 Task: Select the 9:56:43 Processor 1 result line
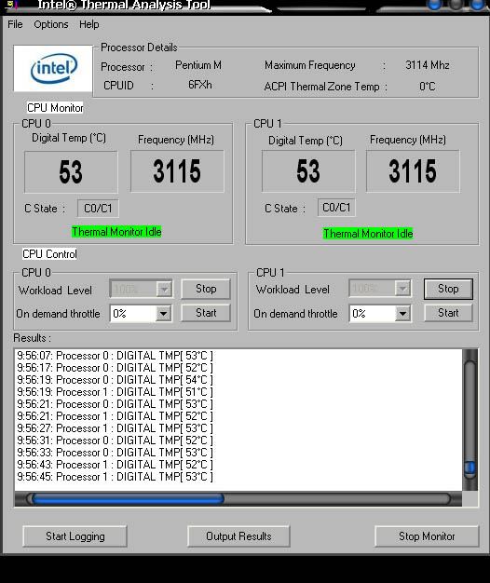coord(115,465)
